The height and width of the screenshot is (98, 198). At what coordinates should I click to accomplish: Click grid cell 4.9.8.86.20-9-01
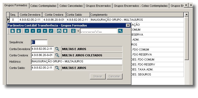click(x=54, y=20)
